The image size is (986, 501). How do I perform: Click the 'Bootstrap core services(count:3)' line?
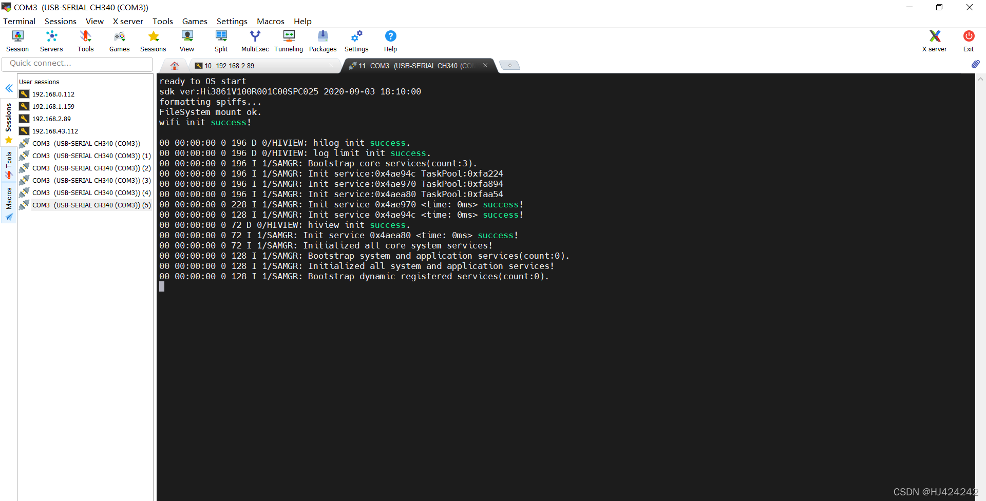pos(318,163)
